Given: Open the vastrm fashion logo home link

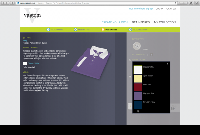Looking at the screenshot, I should tap(32, 16).
